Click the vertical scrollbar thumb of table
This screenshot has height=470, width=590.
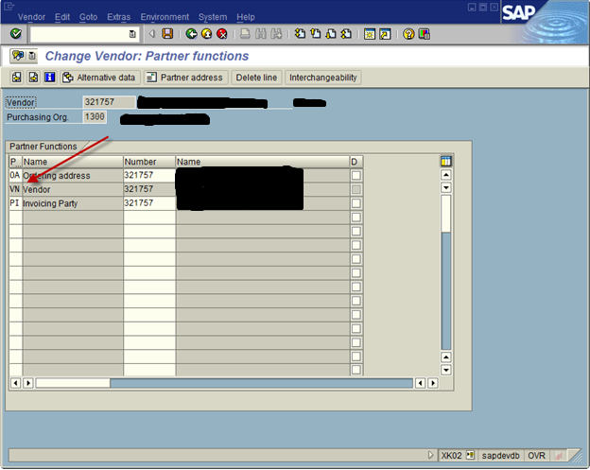446,214
